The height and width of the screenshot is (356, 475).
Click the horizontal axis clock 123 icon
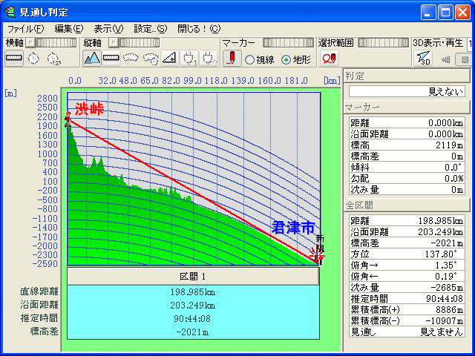click(x=54, y=58)
